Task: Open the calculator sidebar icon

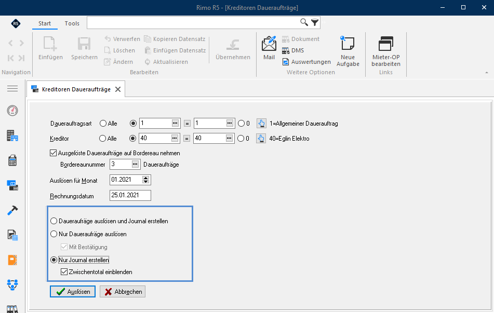Action: click(12, 160)
